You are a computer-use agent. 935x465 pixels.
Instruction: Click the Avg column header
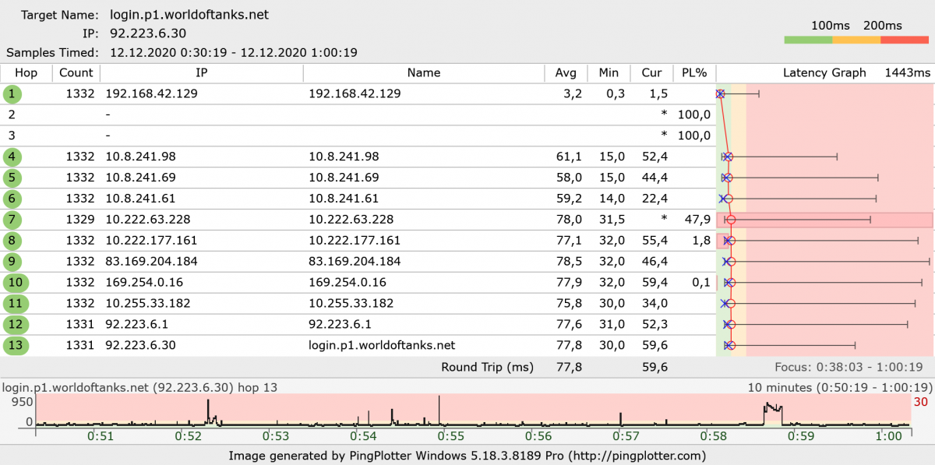tap(566, 73)
